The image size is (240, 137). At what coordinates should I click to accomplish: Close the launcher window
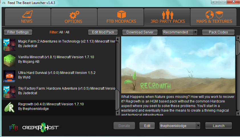233,2
